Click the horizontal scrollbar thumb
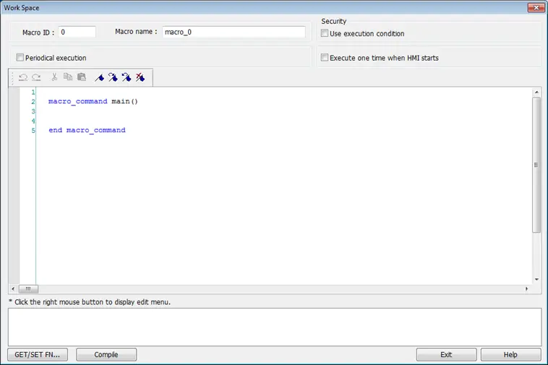The width and height of the screenshot is (548, 365). pos(28,289)
